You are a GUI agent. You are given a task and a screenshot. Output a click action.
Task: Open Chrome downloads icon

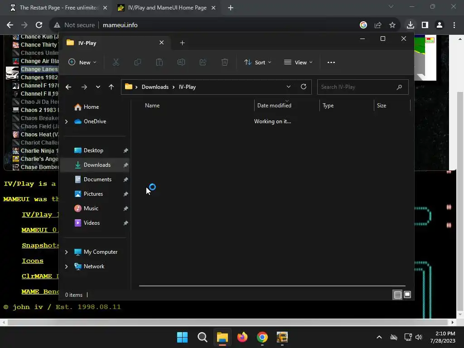click(x=411, y=25)
